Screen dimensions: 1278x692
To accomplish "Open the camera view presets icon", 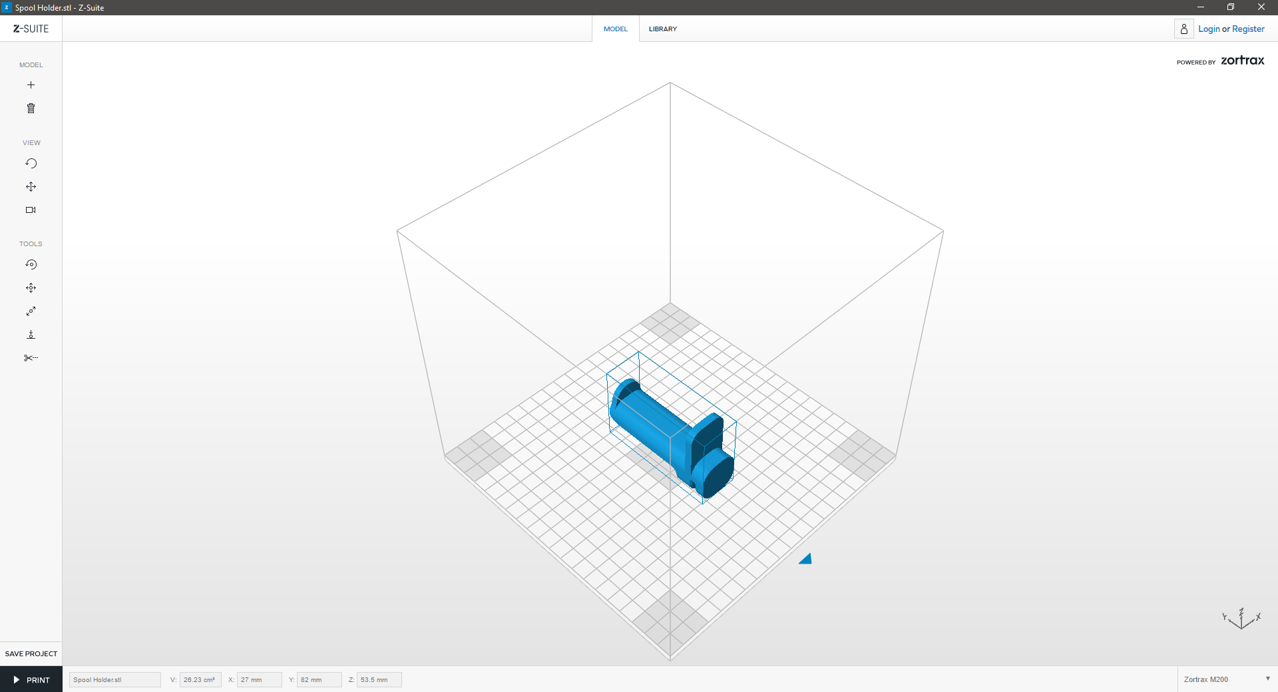I will pyautogui.click(x=31, y=210).
